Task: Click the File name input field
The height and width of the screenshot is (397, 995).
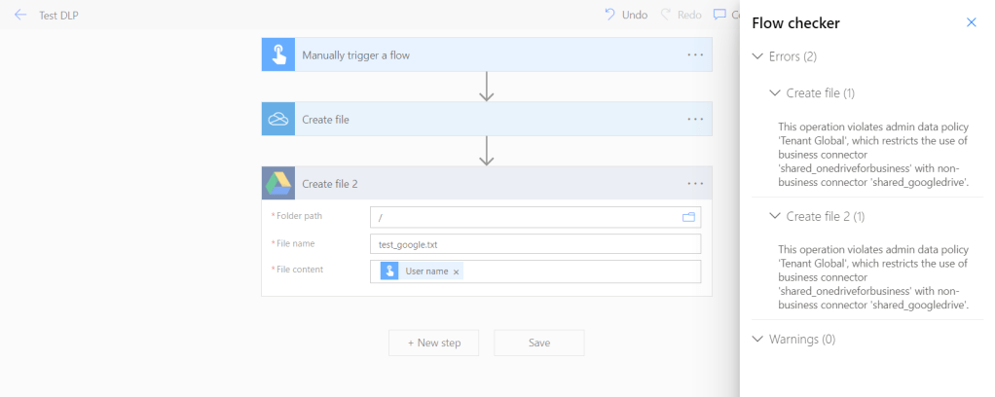Action: pyautogui.click(x=534, y=244)
